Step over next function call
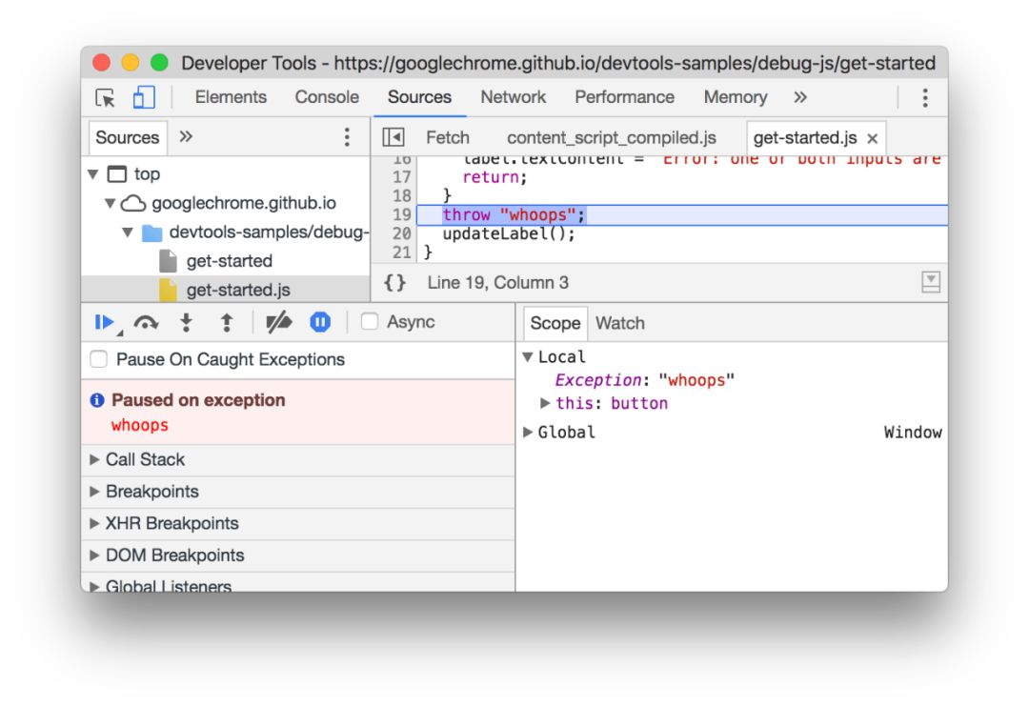 coord(146,323)
